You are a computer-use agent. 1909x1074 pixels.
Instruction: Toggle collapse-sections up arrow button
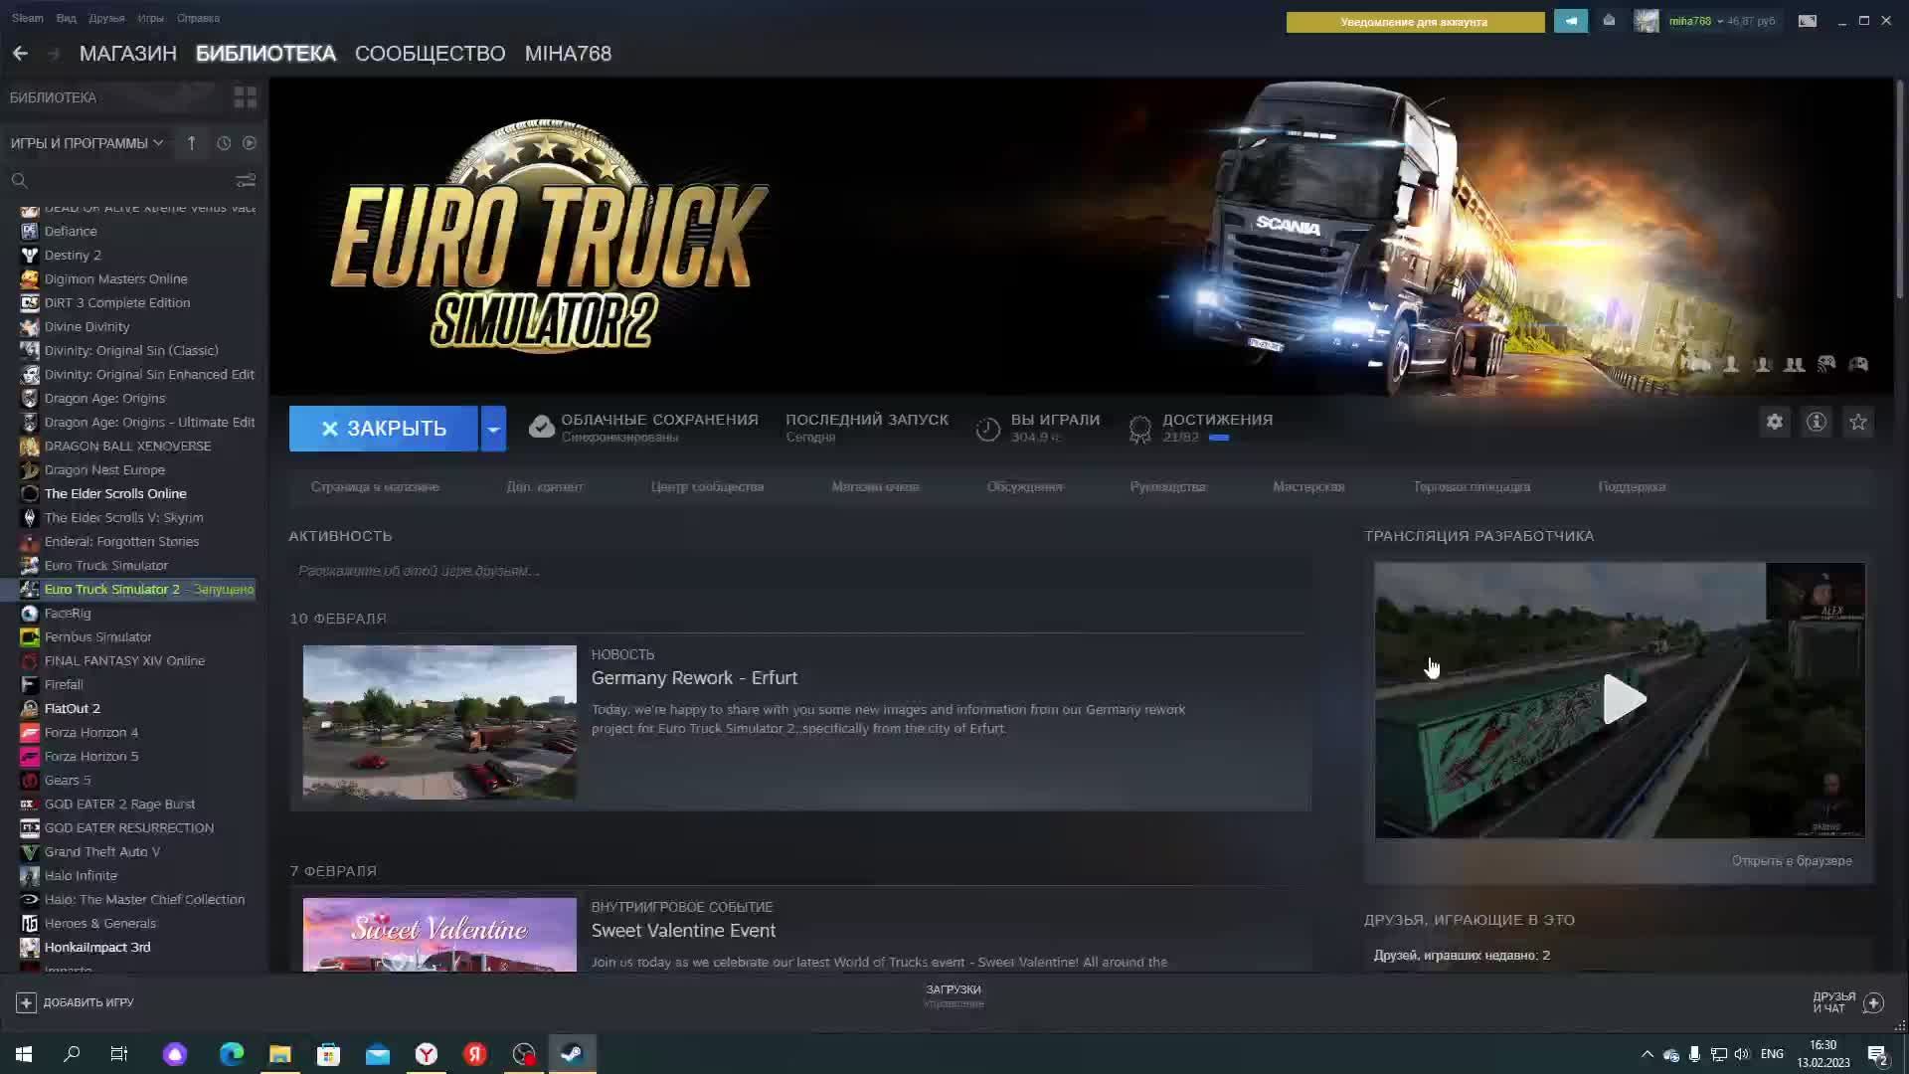coord(191,143)
